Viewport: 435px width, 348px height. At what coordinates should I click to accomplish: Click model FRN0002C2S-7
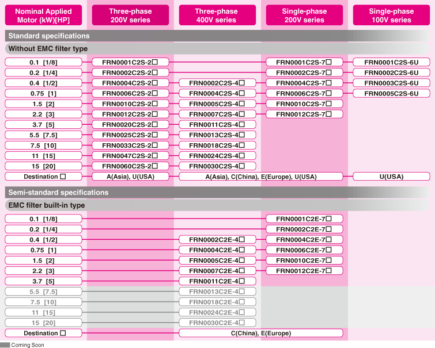[304, 72]
